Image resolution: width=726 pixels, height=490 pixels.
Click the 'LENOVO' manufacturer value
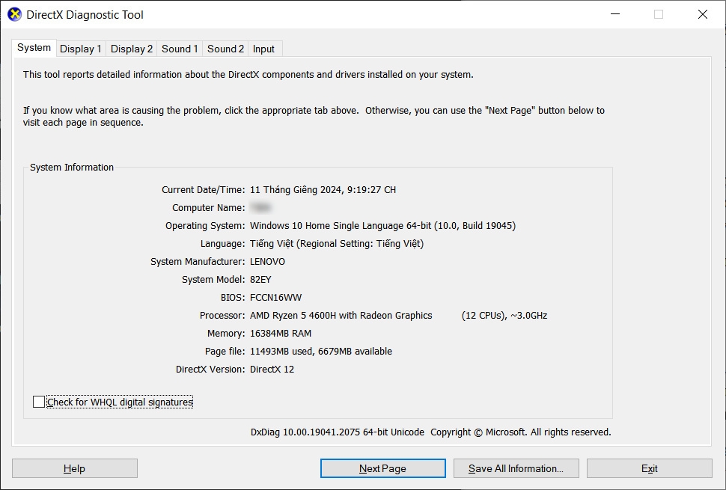tap(268, 261)
